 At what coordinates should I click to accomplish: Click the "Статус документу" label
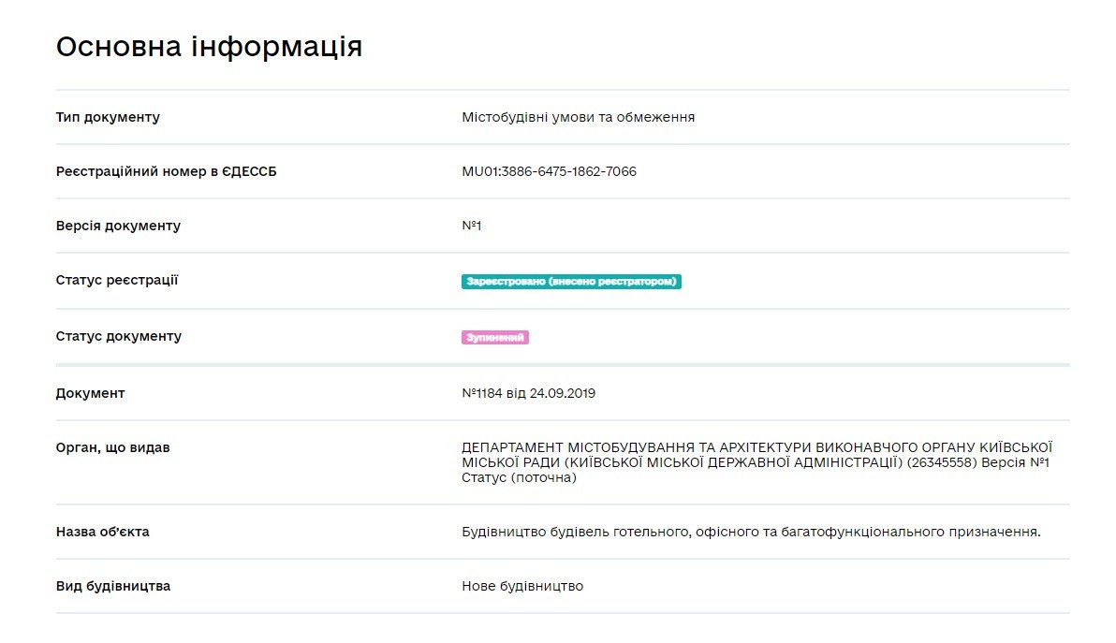119,336
